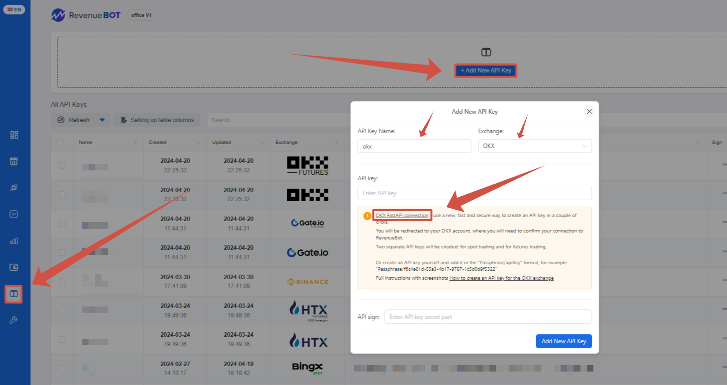Open the API keys sidebar icon
This screenshot has width=727, height=385.
click(x=14, y=294)
